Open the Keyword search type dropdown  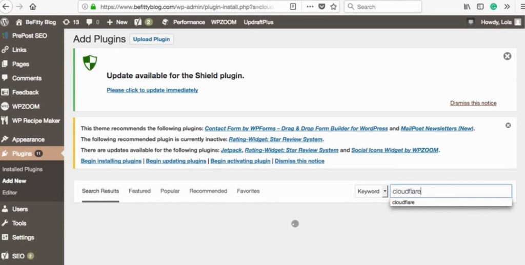coord(371,191)
